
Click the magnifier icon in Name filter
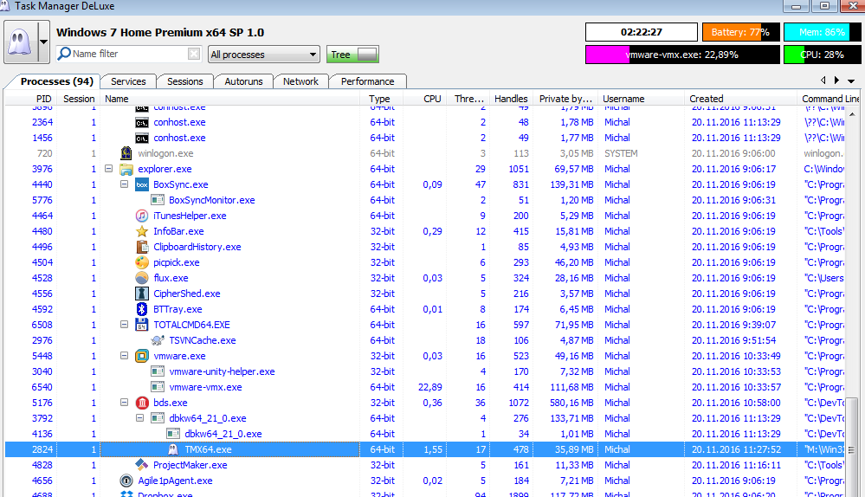64,54
